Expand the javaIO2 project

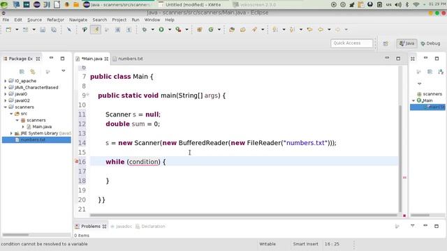coord(6,100)
